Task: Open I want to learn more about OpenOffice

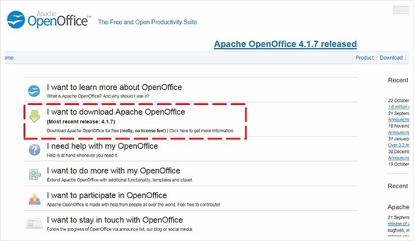Action: click(114, 87)
